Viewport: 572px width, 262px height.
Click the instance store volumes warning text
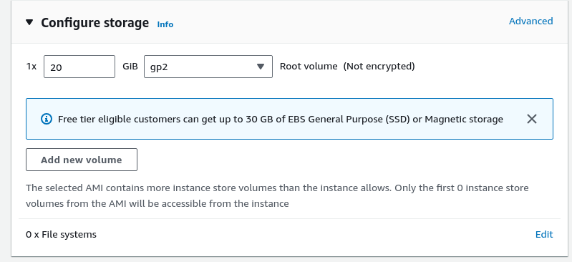click(x=277, y=195)
